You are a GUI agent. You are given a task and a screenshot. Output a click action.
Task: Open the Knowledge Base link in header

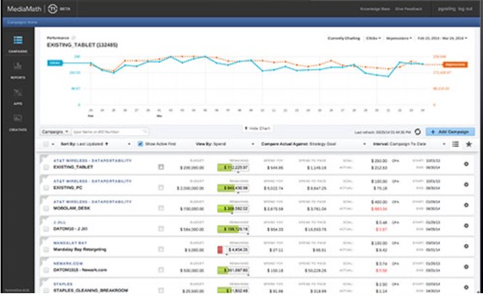[x=375, y=9]
